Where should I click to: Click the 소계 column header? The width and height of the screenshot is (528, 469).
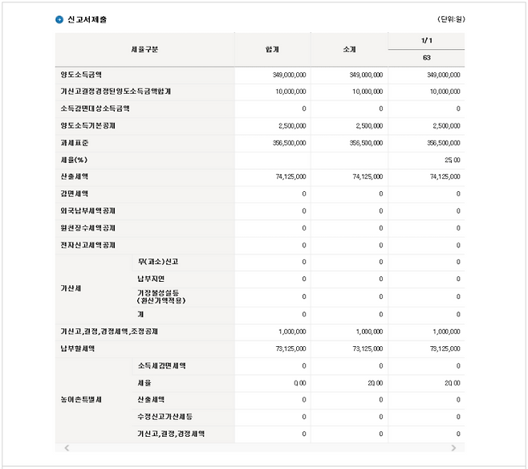(349, 50)
